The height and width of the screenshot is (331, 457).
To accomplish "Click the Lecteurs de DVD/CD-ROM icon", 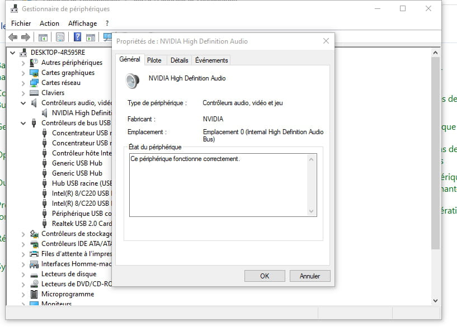I will (x=34, y=284).
